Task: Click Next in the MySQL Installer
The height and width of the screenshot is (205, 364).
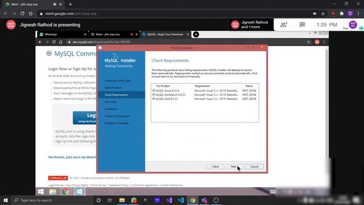Action: click(x=235, y=167)
